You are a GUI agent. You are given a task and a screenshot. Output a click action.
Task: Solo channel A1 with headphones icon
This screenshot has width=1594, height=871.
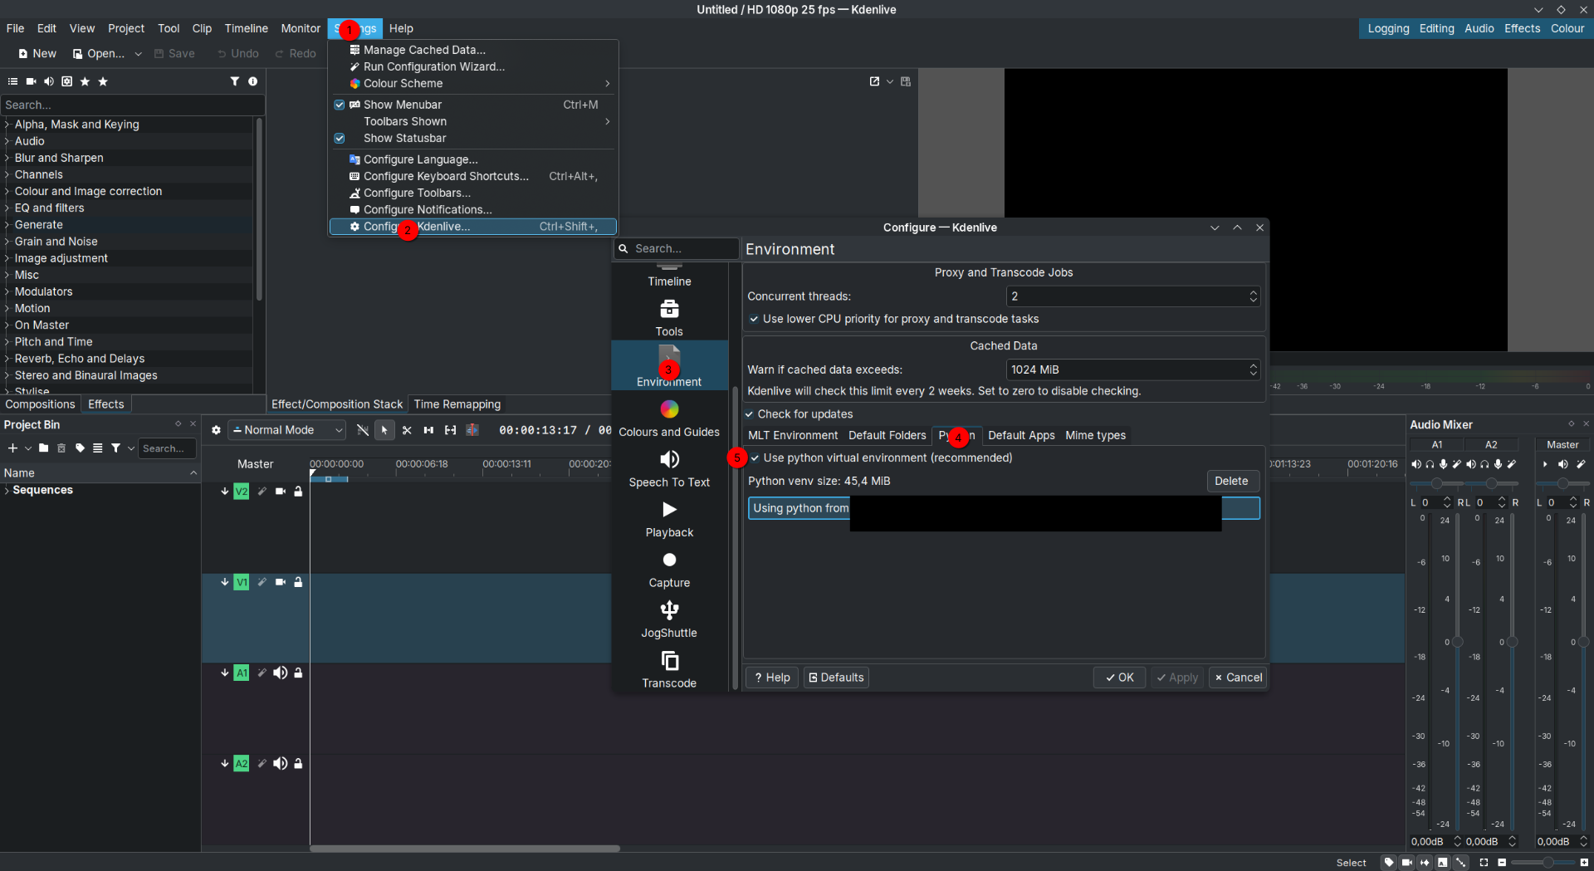(1430, 464)
